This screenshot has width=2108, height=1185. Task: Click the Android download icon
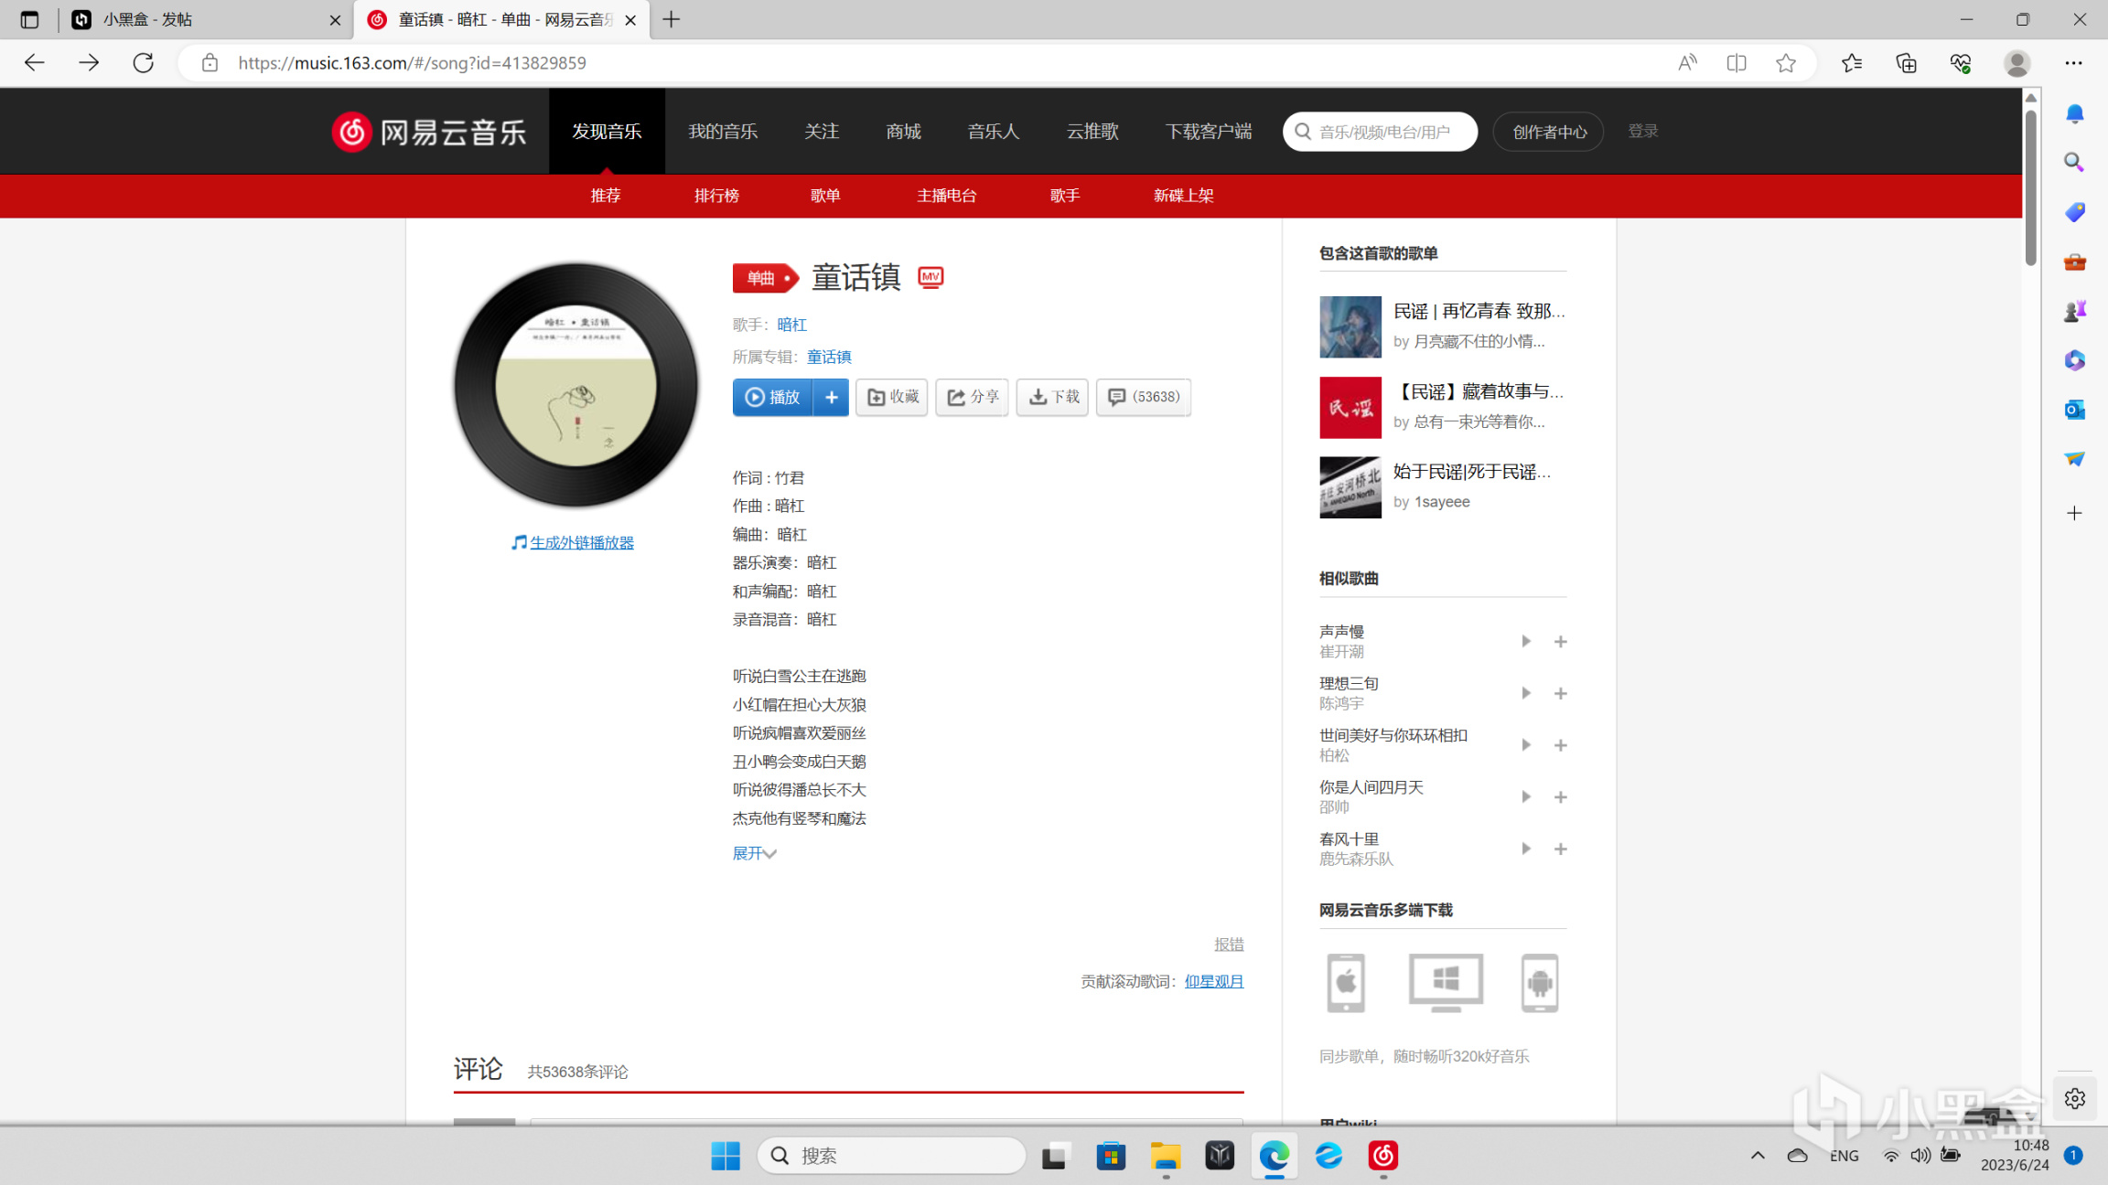[x=1540, y=982]
